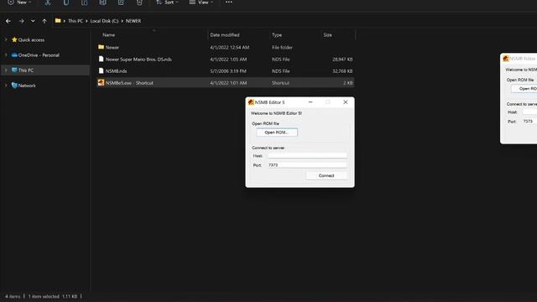Screen dimensions: 537x302
Task: Click the Cut scissors icon
Action: click(48, 3)
